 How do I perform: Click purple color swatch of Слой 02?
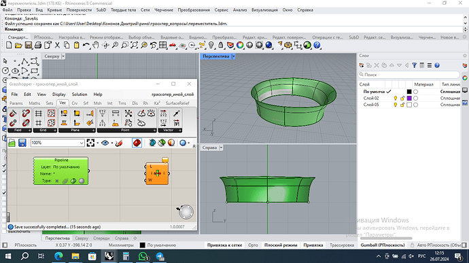tap(409, 98)
